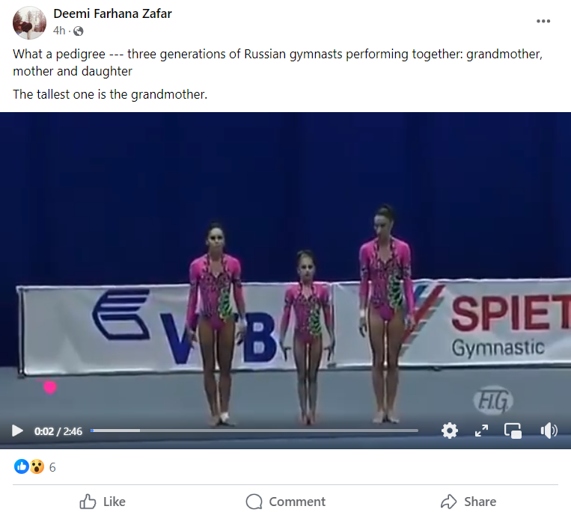This screenshot has width=571, height=518.
Task: Like this post
Action: click(x=103, y=502)
